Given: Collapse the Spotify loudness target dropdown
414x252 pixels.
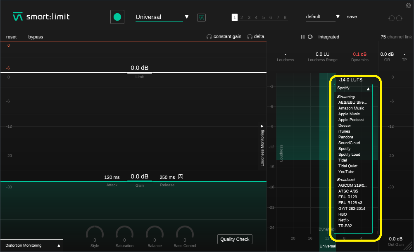Looking at the screenshot, I should click(353, 88).
